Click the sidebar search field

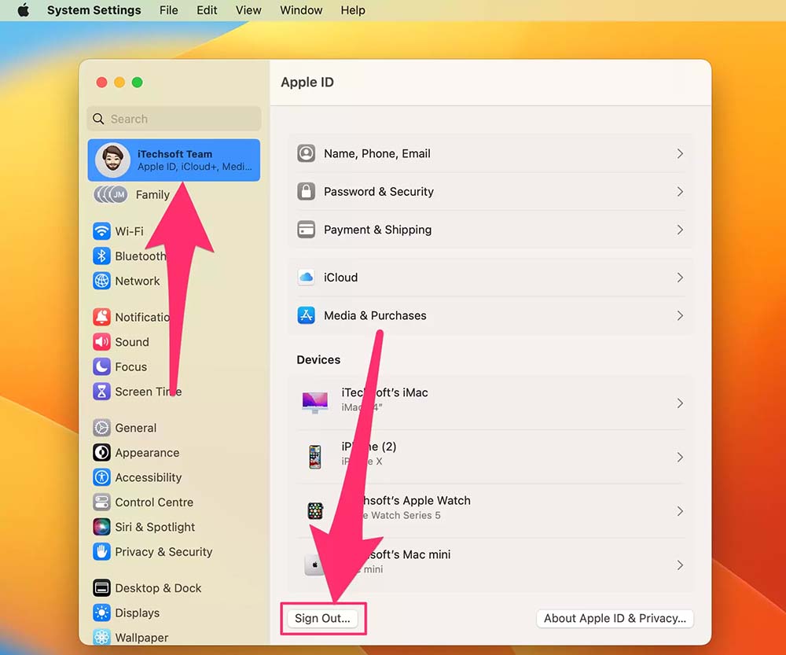173,119
